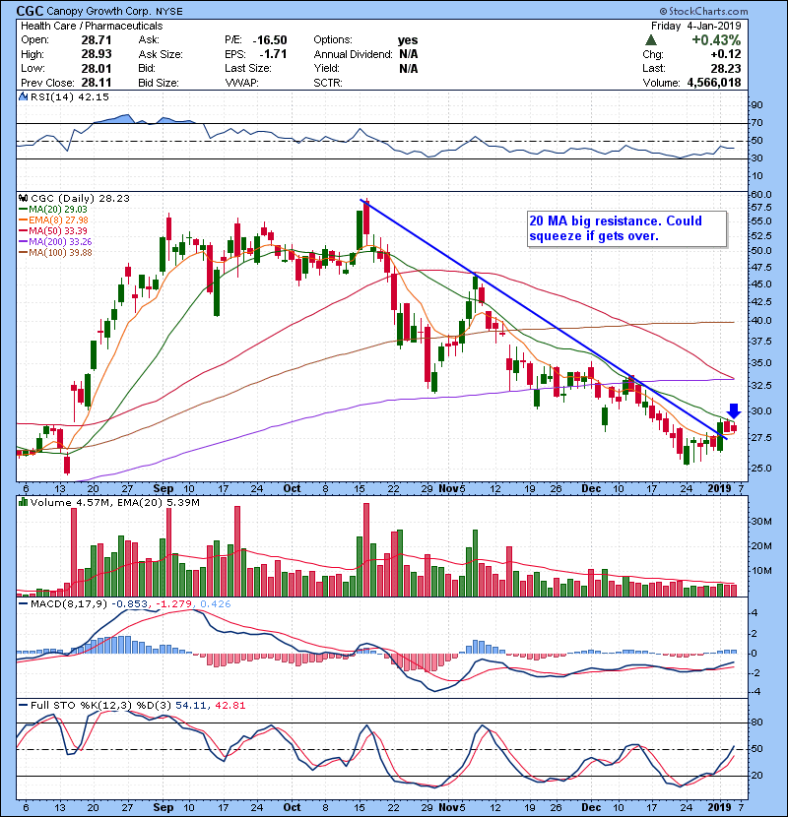The height and width of the screenshot is (817, 788).
Task: Click the Options value yes
Action: pyautogui.click(x=408, y=40)
